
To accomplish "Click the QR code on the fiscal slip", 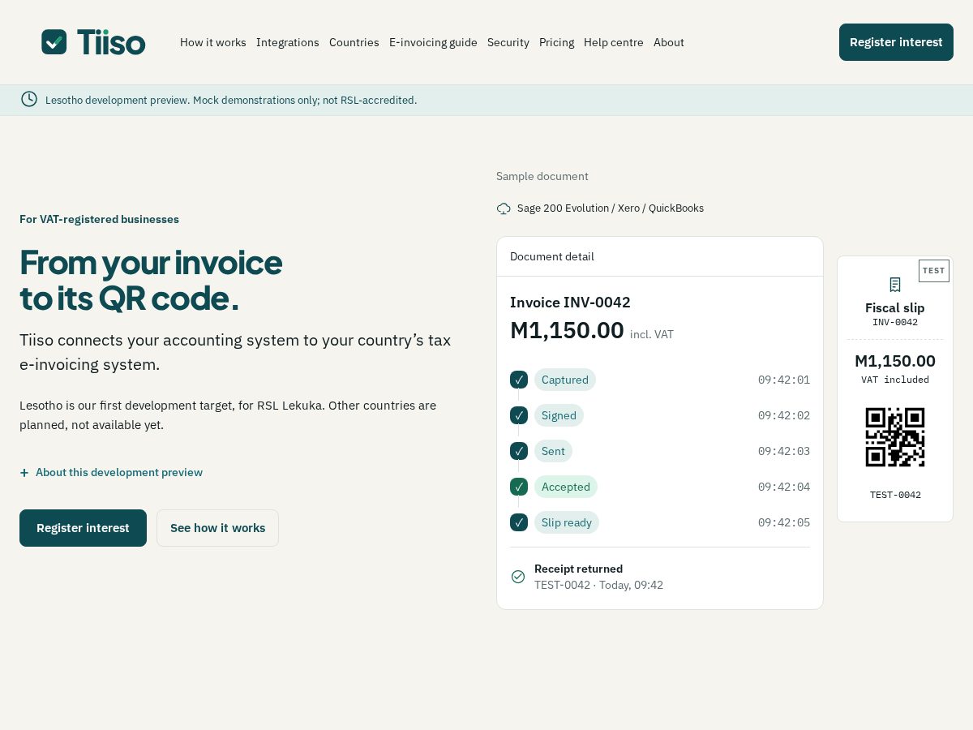I will pos(895,437).
